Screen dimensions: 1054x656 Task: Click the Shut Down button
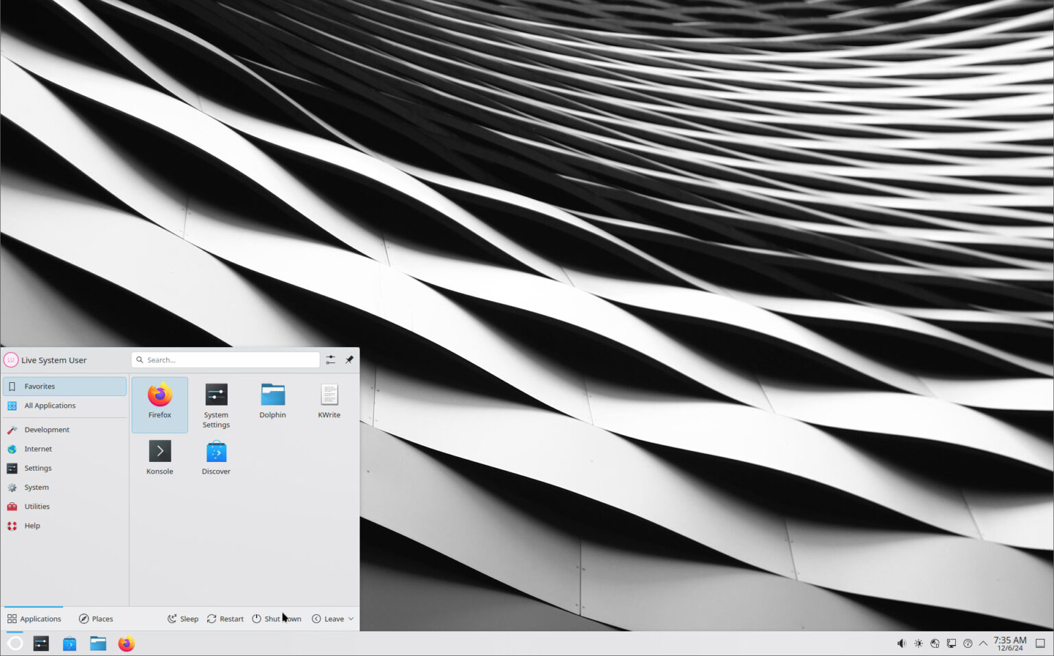(277, 618)
